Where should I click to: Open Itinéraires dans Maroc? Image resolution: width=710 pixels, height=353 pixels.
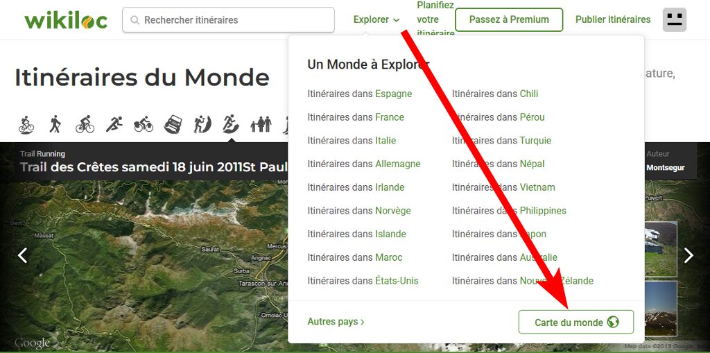point(355,257)
